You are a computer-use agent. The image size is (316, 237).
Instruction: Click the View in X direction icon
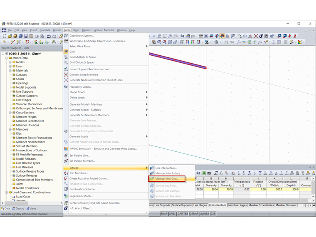(182, 42)
